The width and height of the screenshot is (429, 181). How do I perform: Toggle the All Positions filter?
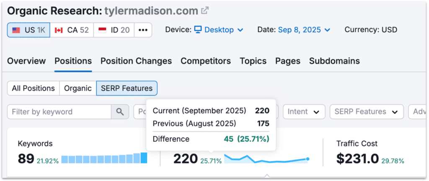tap(34, 88)
